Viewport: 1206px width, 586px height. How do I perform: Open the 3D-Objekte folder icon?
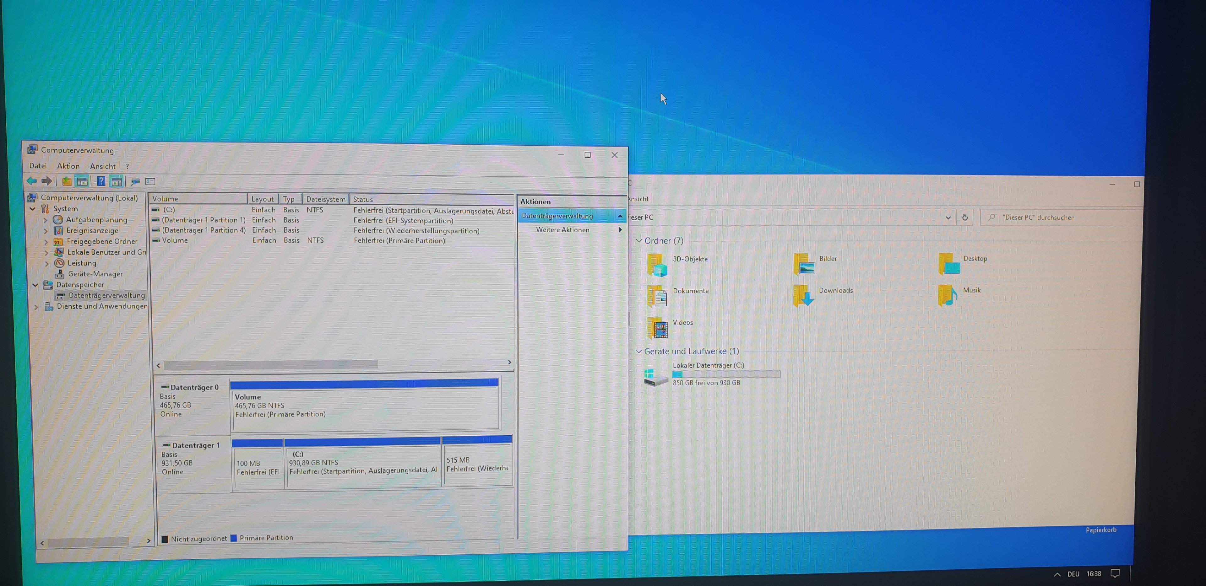pyautogui.click(x=657, y=265)
